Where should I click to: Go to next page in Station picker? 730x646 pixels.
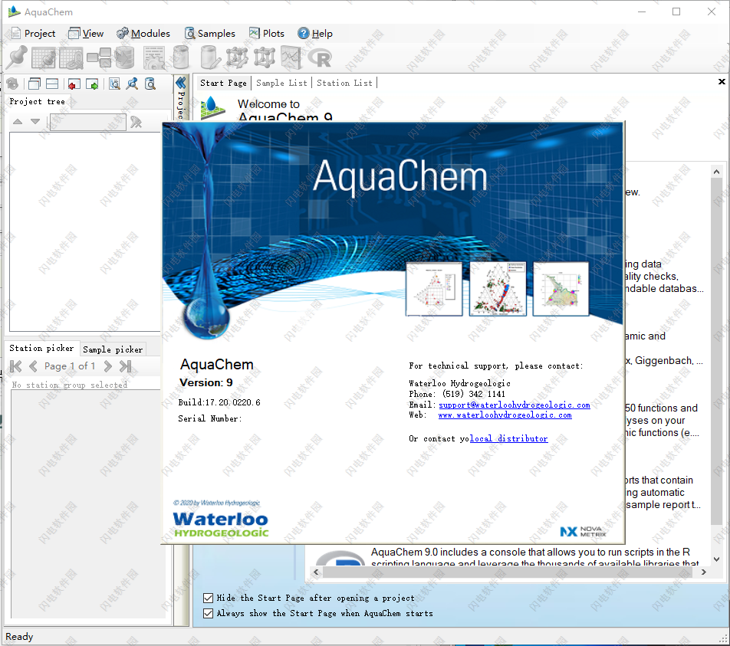pyautogui.click(x=108, y=366)
